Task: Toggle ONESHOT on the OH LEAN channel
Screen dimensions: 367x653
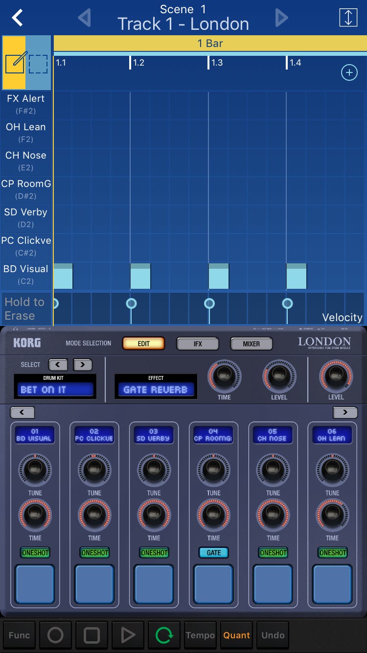Action: [333, 553]
